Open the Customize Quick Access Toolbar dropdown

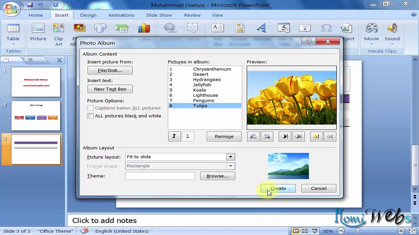69,5
